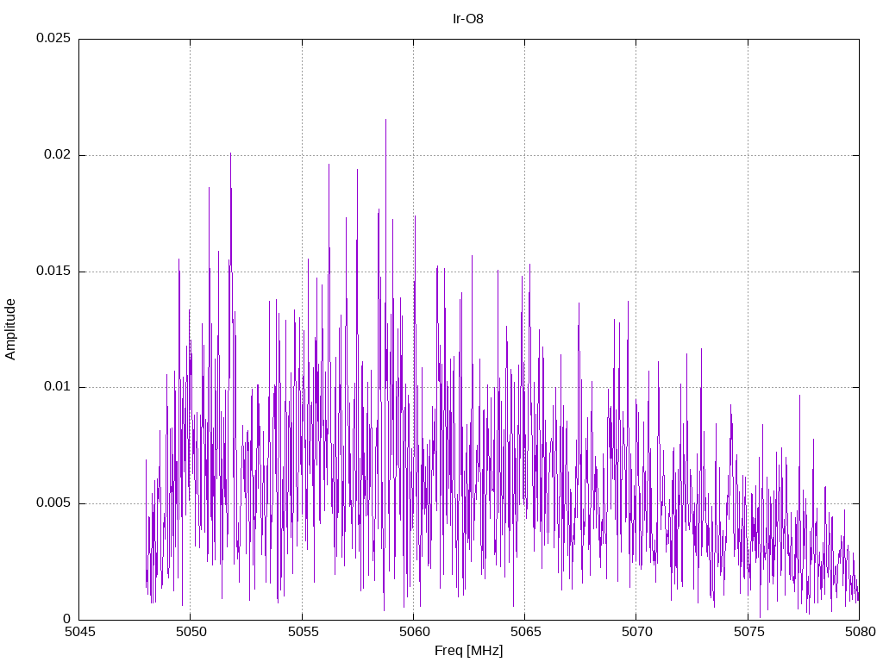
Task: Click the tallest spectrum peak near 5059 MHz
Action: (x=385, y=121)
